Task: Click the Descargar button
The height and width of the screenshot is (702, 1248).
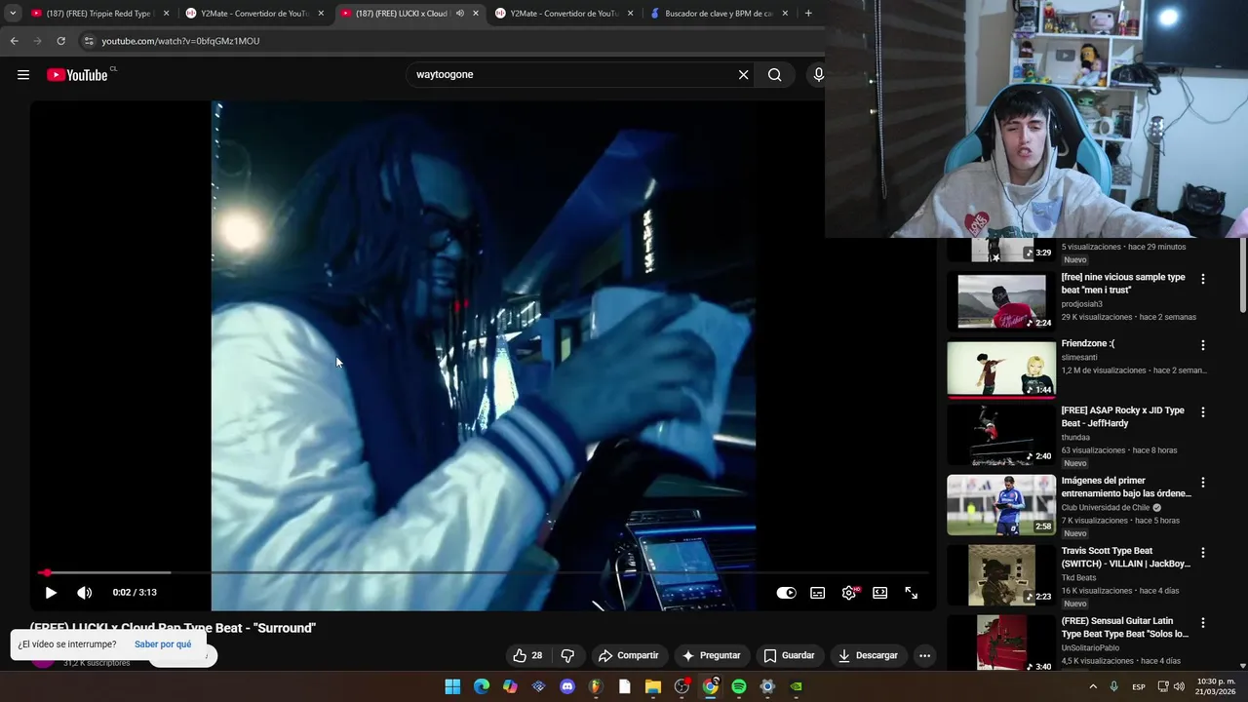Action: click(868, 655)
